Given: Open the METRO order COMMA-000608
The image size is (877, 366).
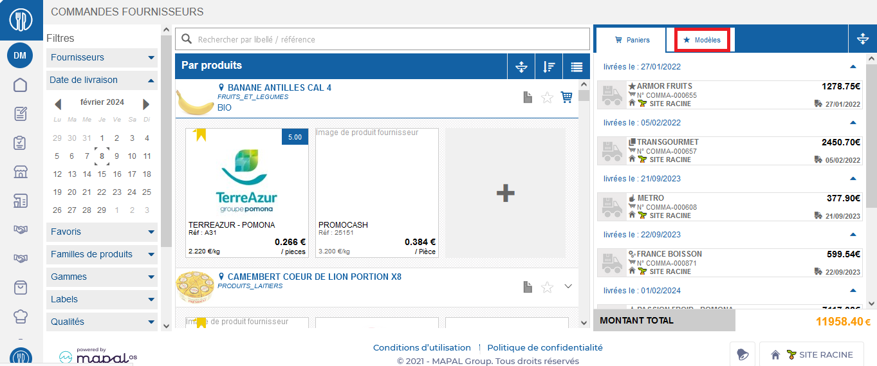Looking at the screenshot, I should pos(730,207).
